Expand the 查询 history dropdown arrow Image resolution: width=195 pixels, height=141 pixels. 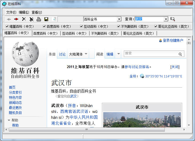click(x=166, y=19)
